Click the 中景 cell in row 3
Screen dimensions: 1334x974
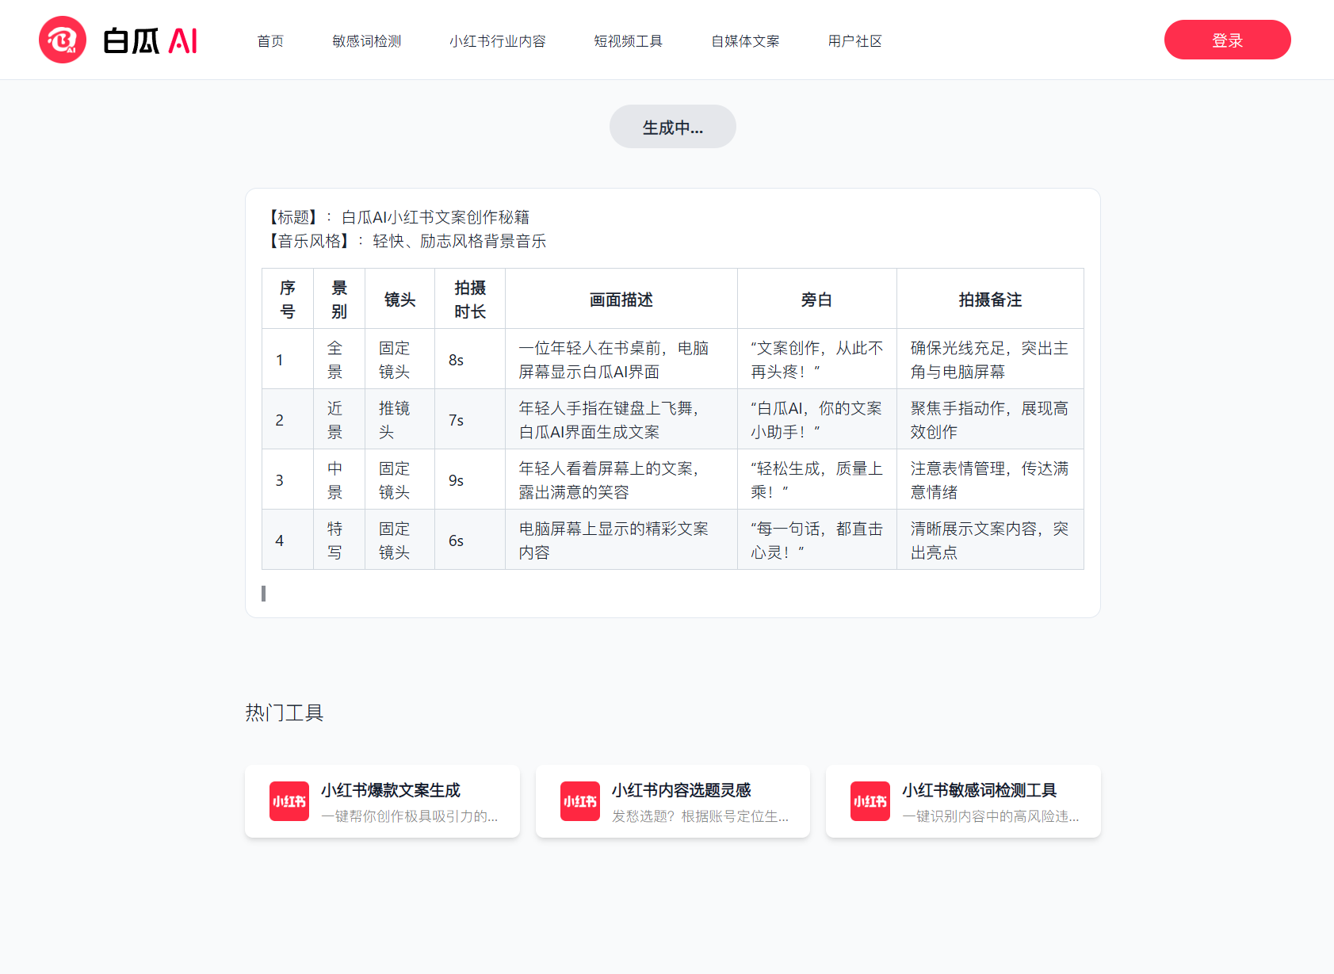click(339, 480)
